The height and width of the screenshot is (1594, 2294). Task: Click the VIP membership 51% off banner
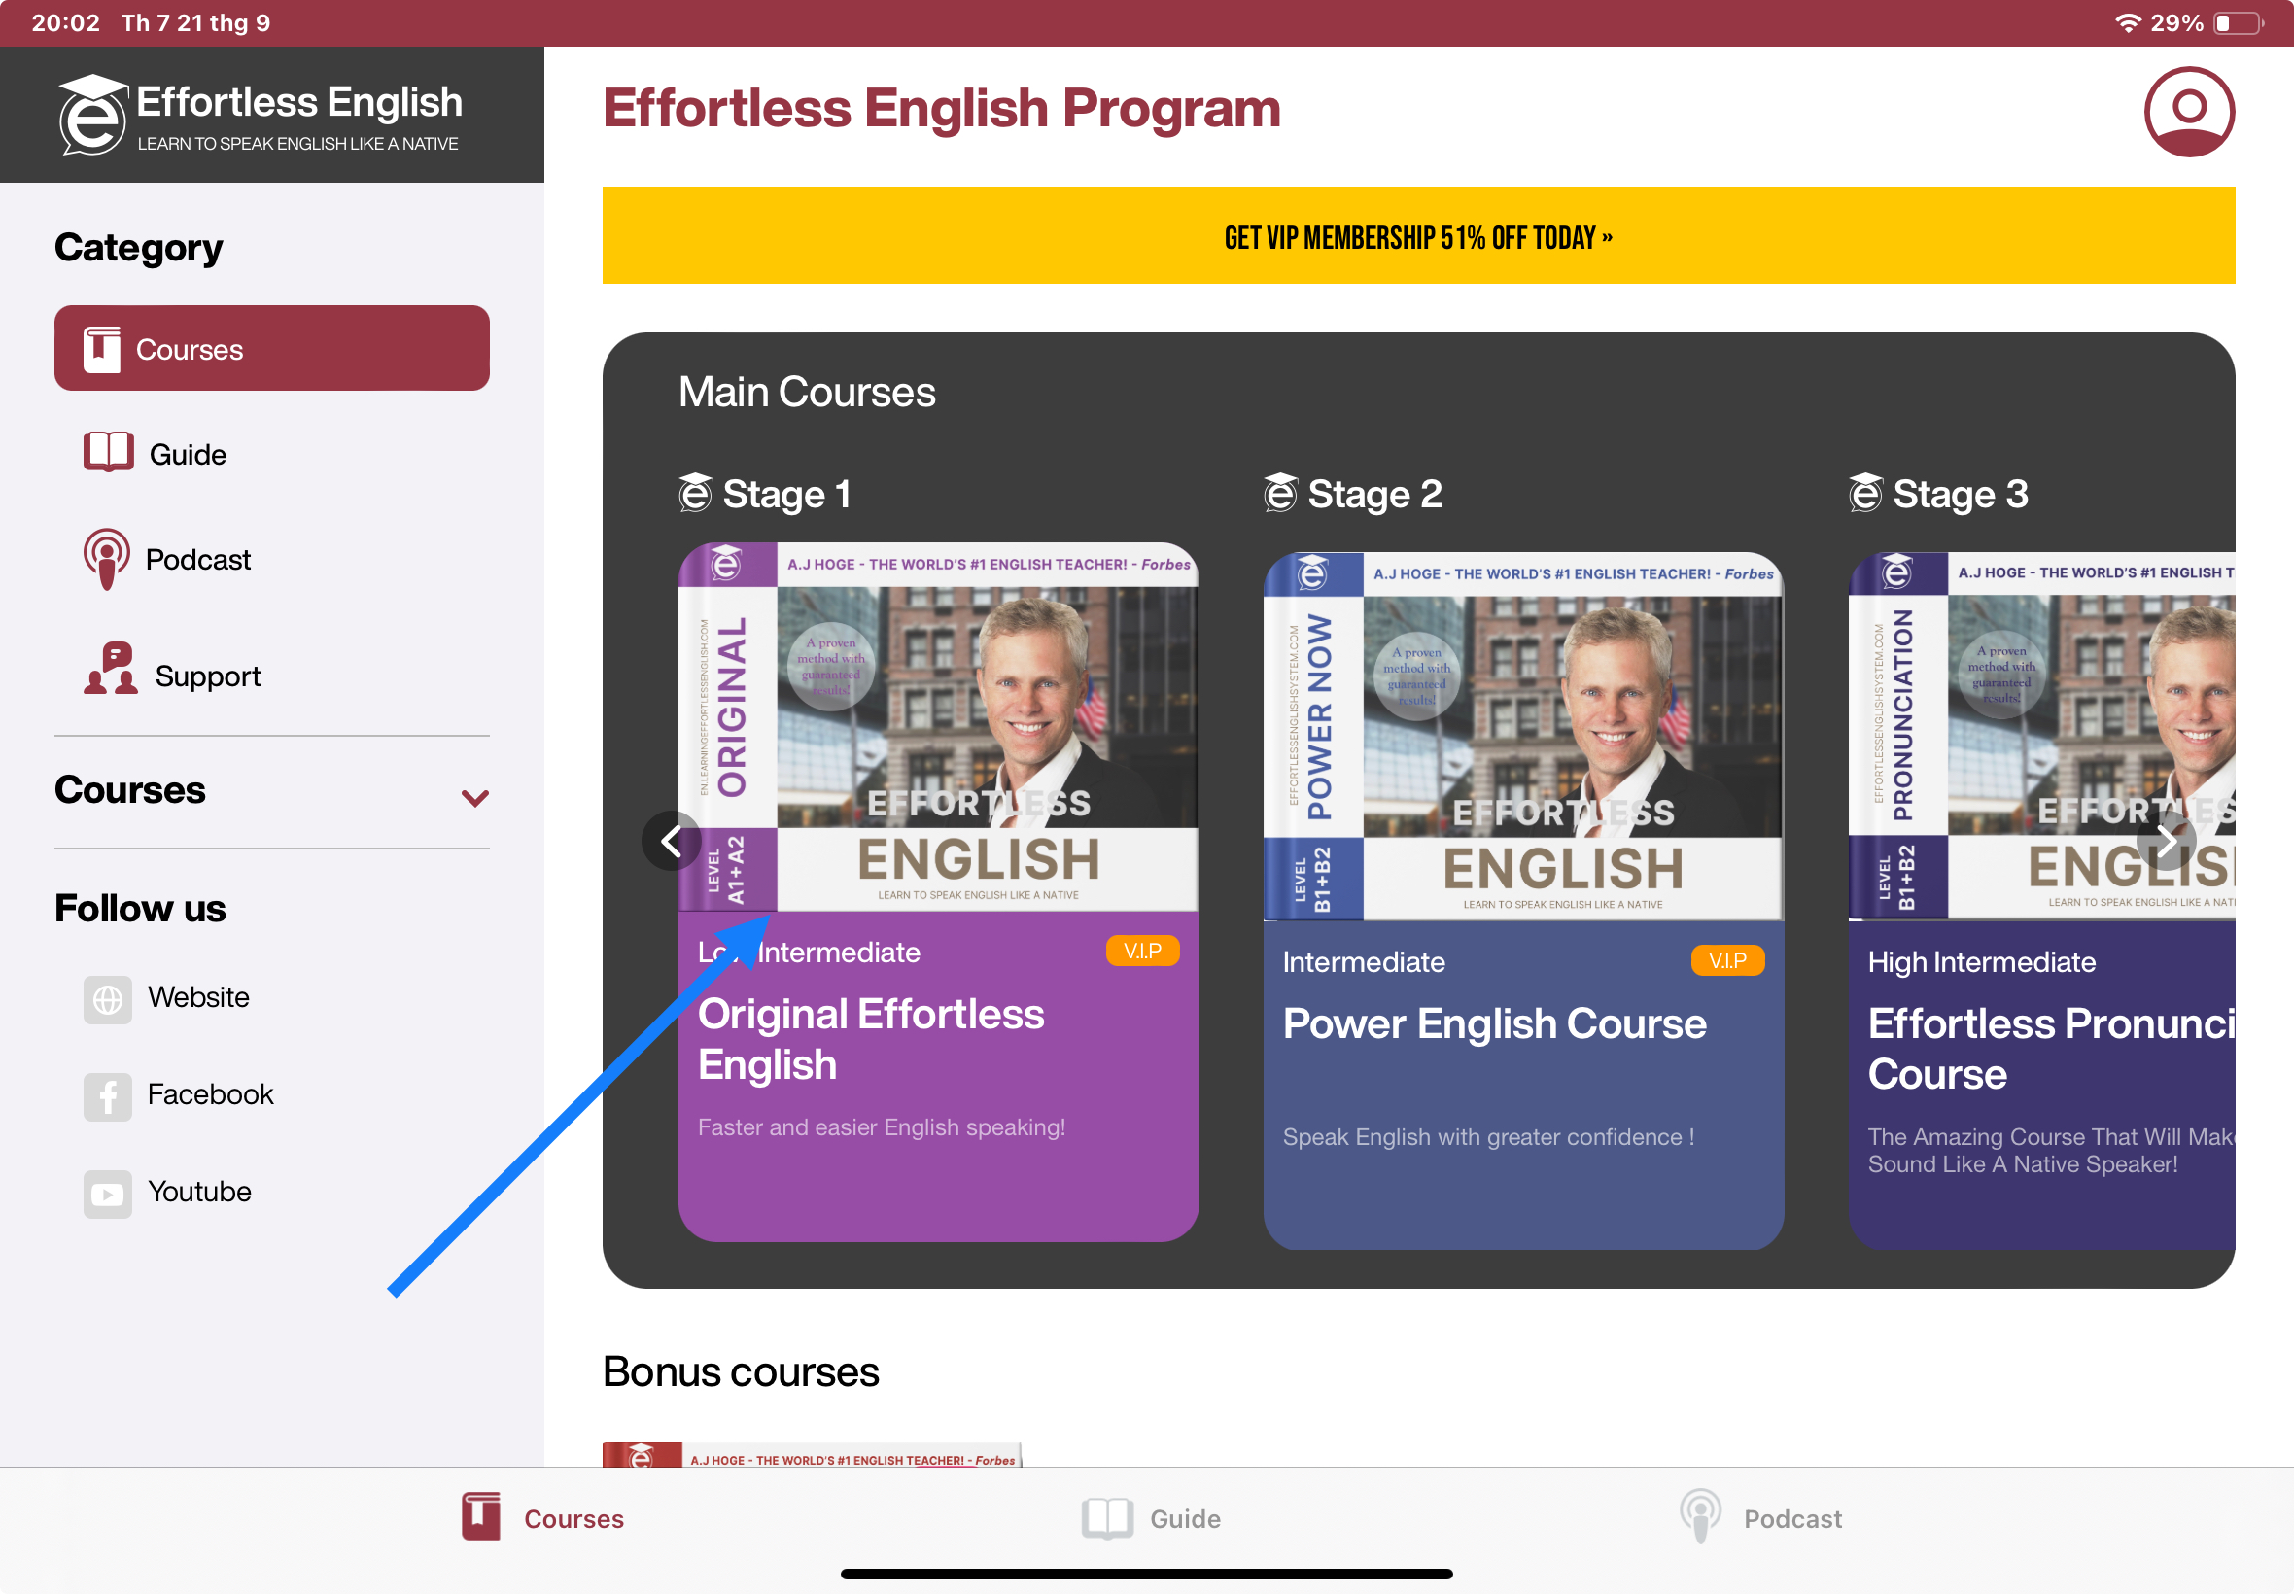pyautogui.click(x=1418, y=236)
